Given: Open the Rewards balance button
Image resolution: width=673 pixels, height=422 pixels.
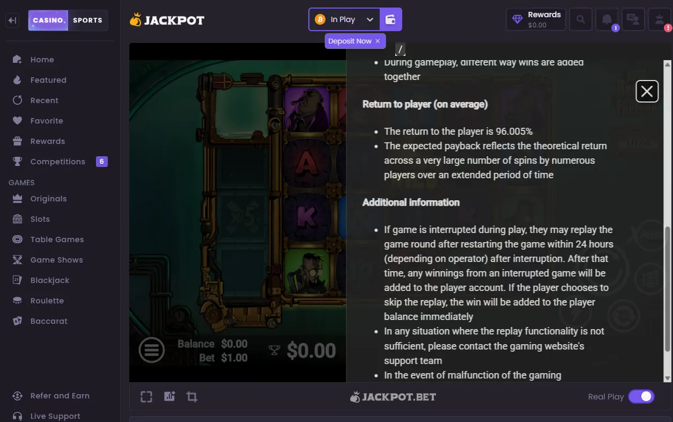Looking at the screenshot, I should (x=535, y=20).
